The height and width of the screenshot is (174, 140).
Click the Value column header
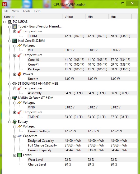[x=74, y=17]
